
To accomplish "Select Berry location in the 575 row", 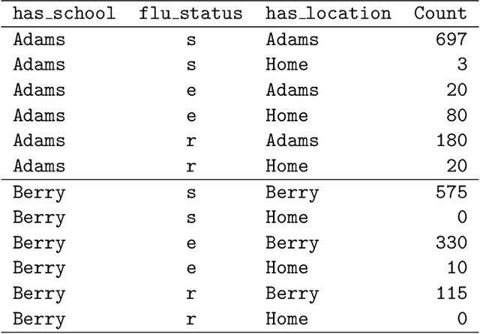I will click(x=292, y=192).
